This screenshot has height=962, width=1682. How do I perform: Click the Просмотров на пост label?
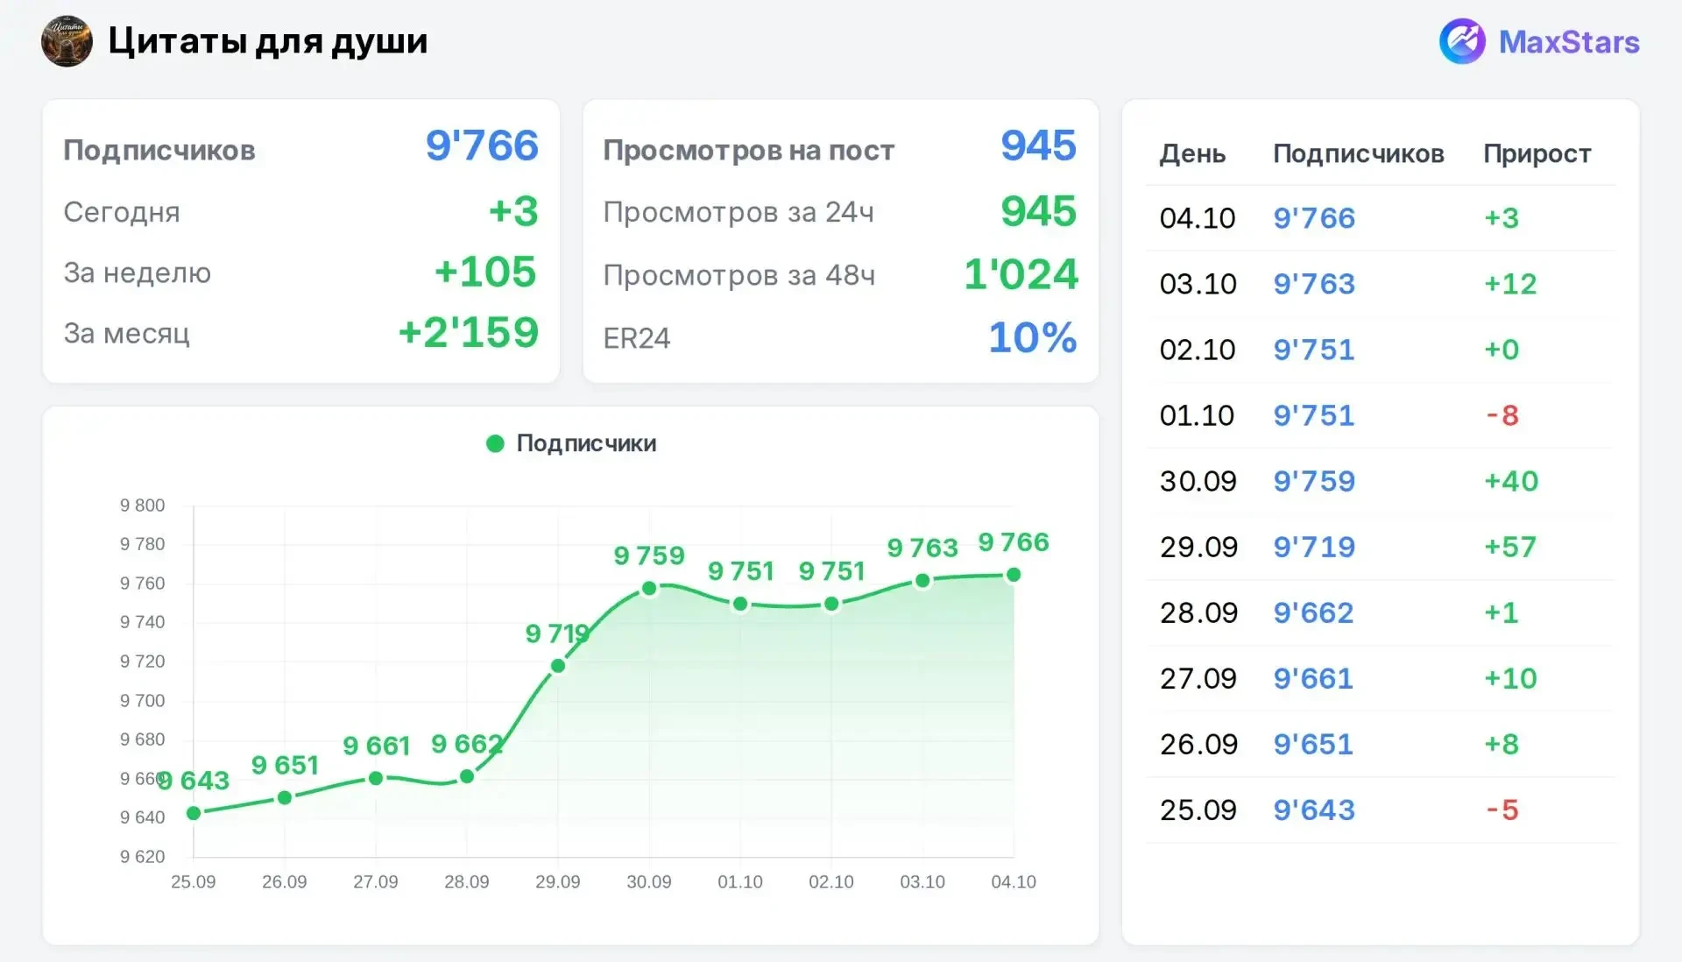point(749,151)
